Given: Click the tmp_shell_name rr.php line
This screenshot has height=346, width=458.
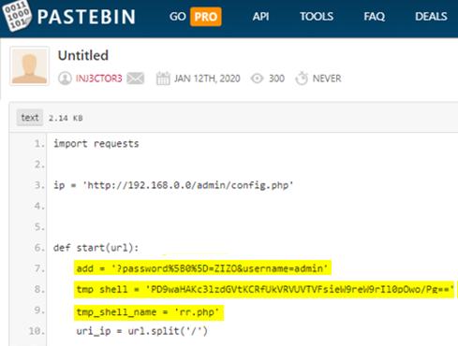Looking at the screenshot, I should (149, 312).
